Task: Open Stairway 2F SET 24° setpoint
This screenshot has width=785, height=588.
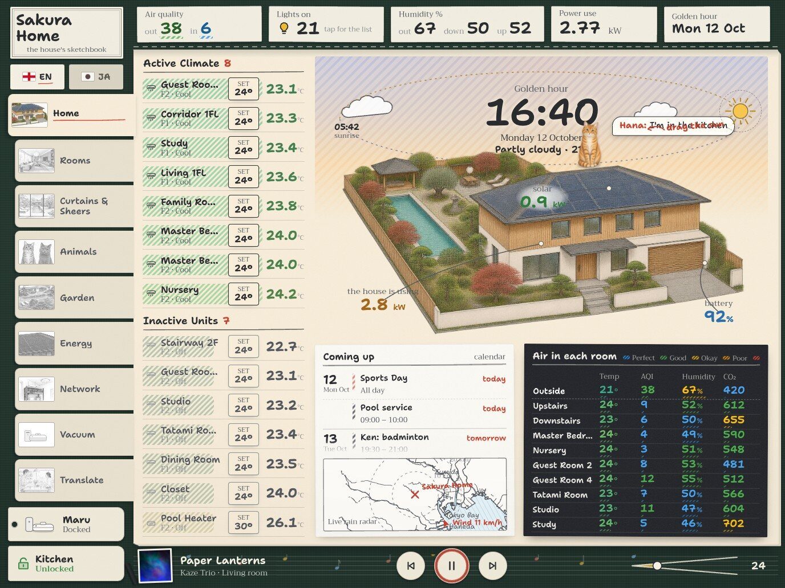Action: coord(244,347)
